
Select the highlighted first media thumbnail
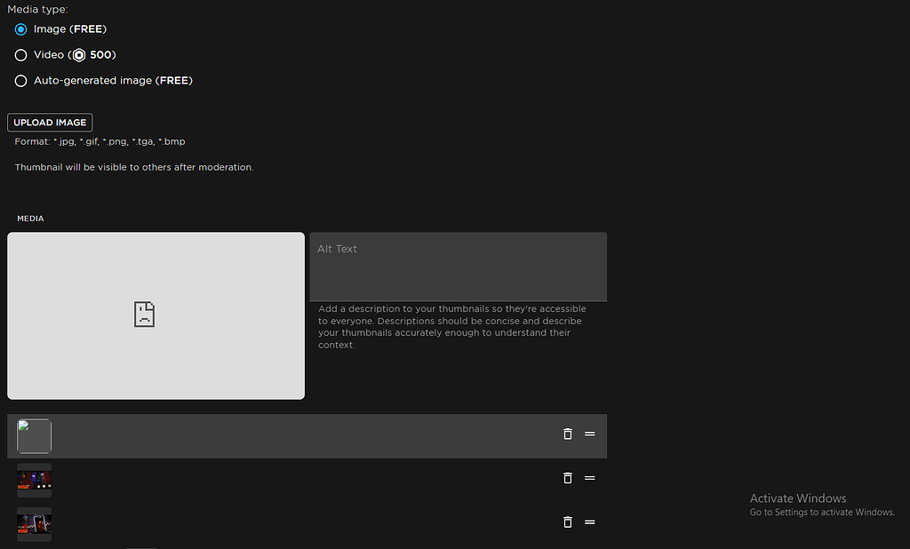(34, 435)
